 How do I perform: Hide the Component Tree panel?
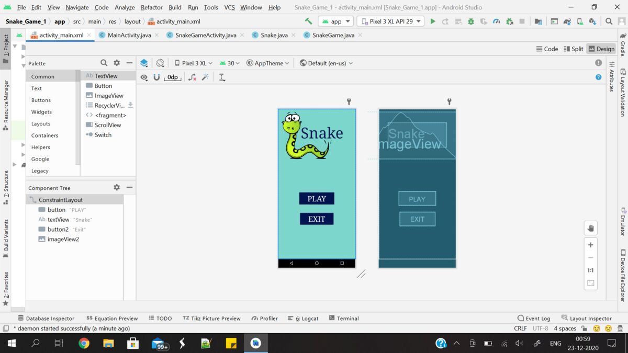pyautogui.click(x=129, y=187)
